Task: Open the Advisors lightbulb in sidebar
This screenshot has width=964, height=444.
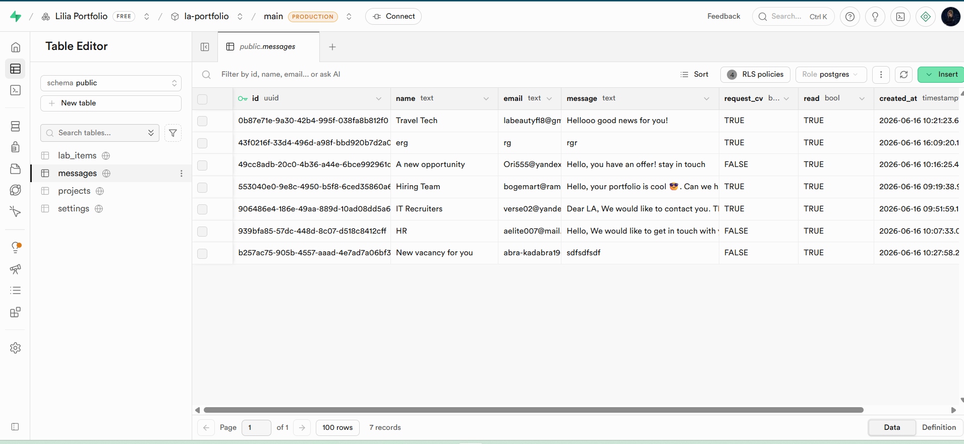Action: (x=16, y=247)
